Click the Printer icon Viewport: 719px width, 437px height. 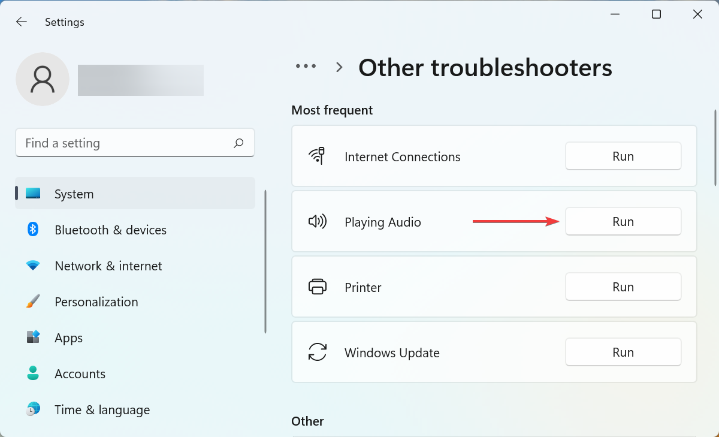[x=317, y=287]
